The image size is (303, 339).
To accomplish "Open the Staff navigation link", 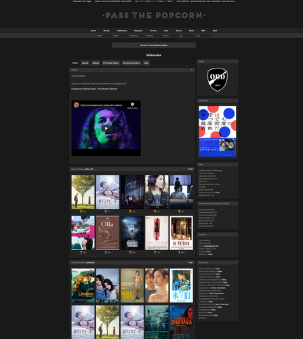I will coord(215,31).
